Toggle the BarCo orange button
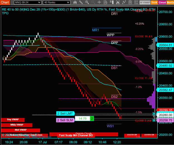 170,3
